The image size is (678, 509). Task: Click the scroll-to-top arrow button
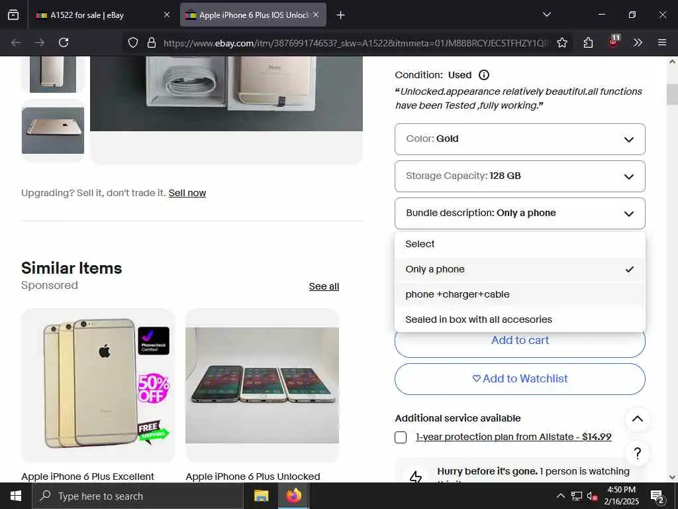pyautogui.click(x=638, y=419)
